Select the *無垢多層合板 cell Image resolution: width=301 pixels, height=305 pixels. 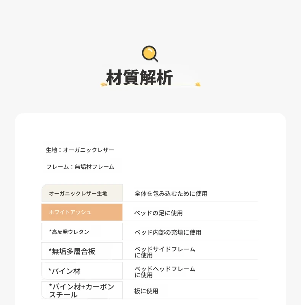(x=82, y=251)
